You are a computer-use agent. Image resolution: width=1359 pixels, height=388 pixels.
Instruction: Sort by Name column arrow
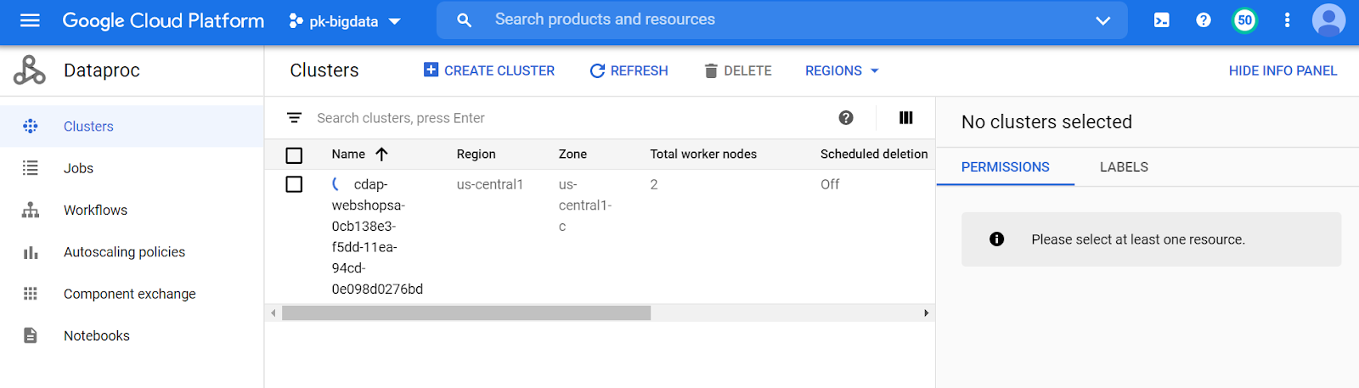381,154
